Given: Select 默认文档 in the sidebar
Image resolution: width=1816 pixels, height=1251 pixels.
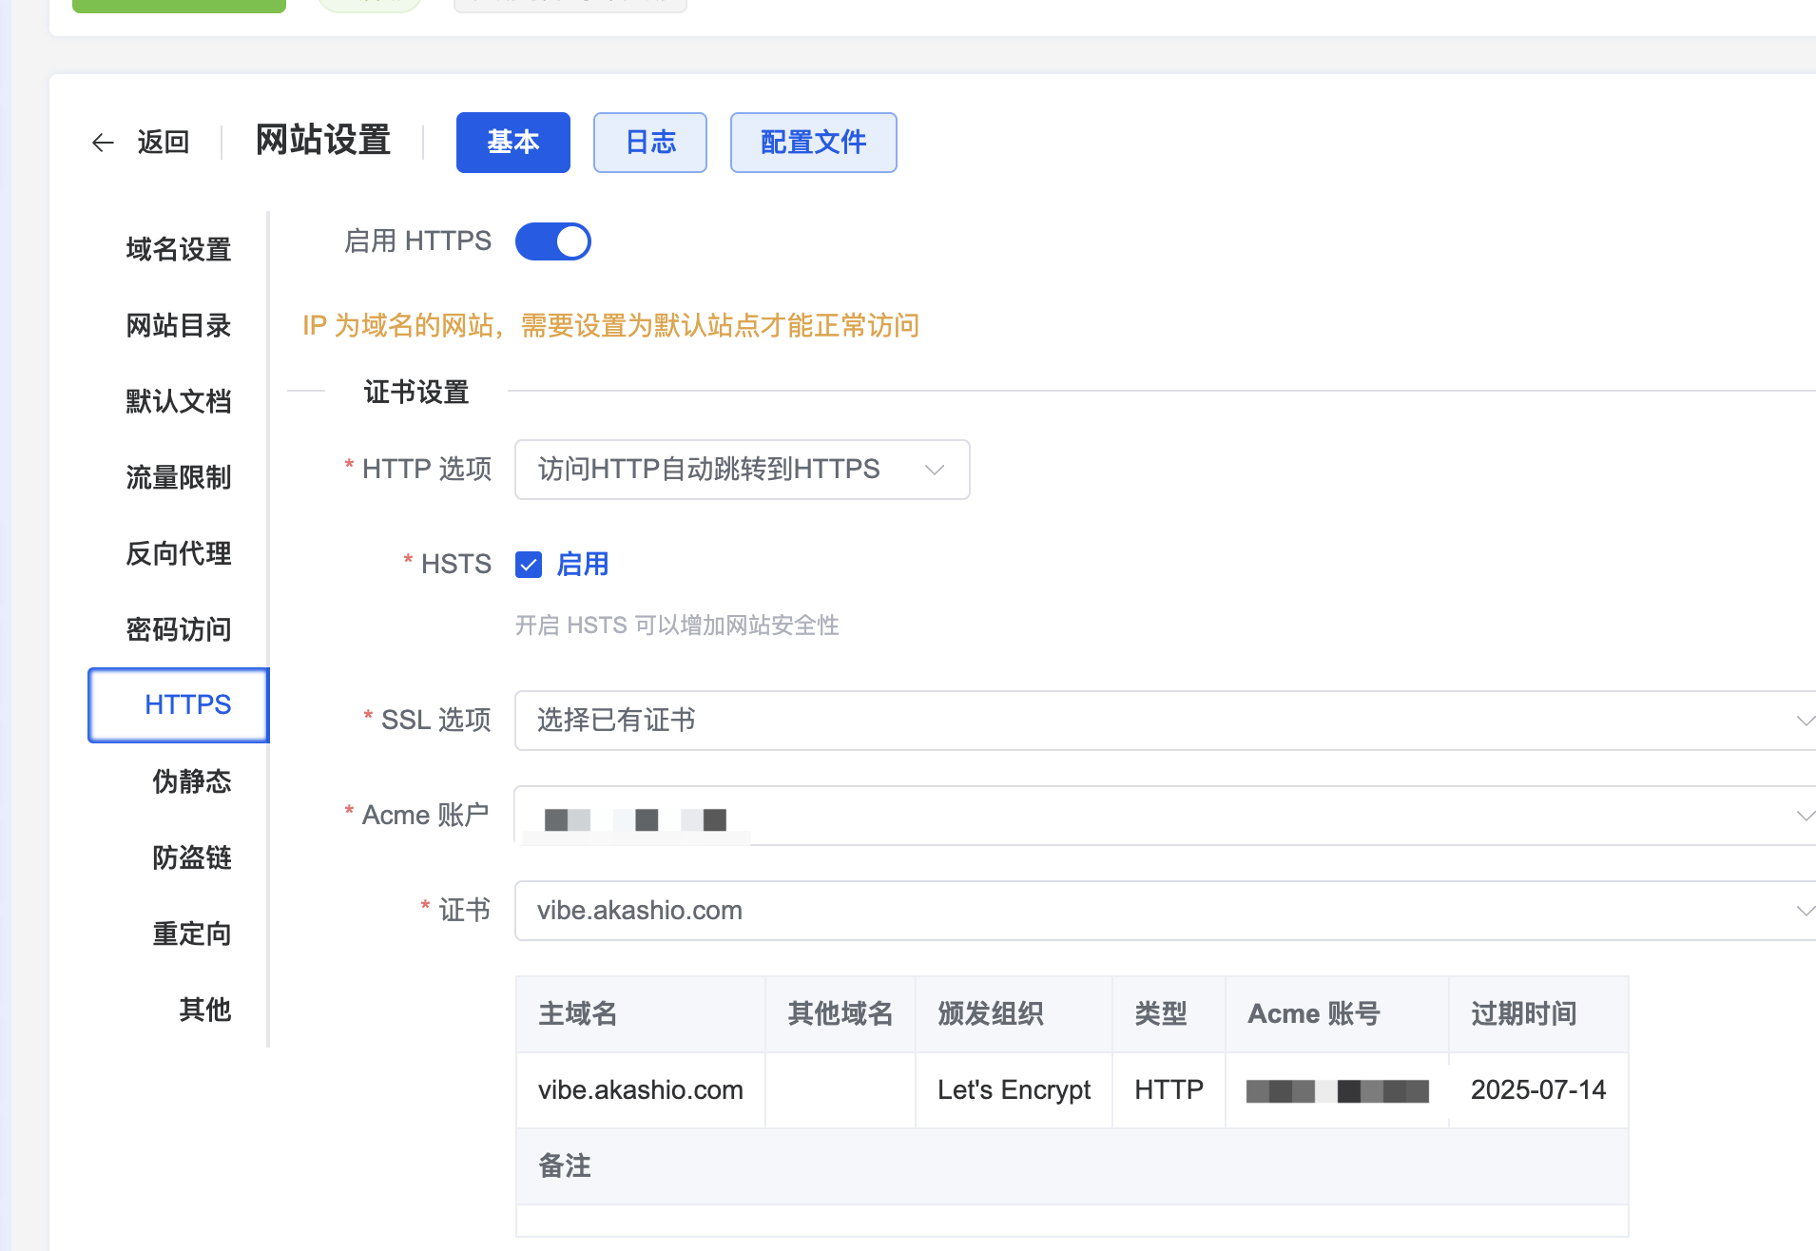Looking at the screenshot, I should (x=179, y=401).
